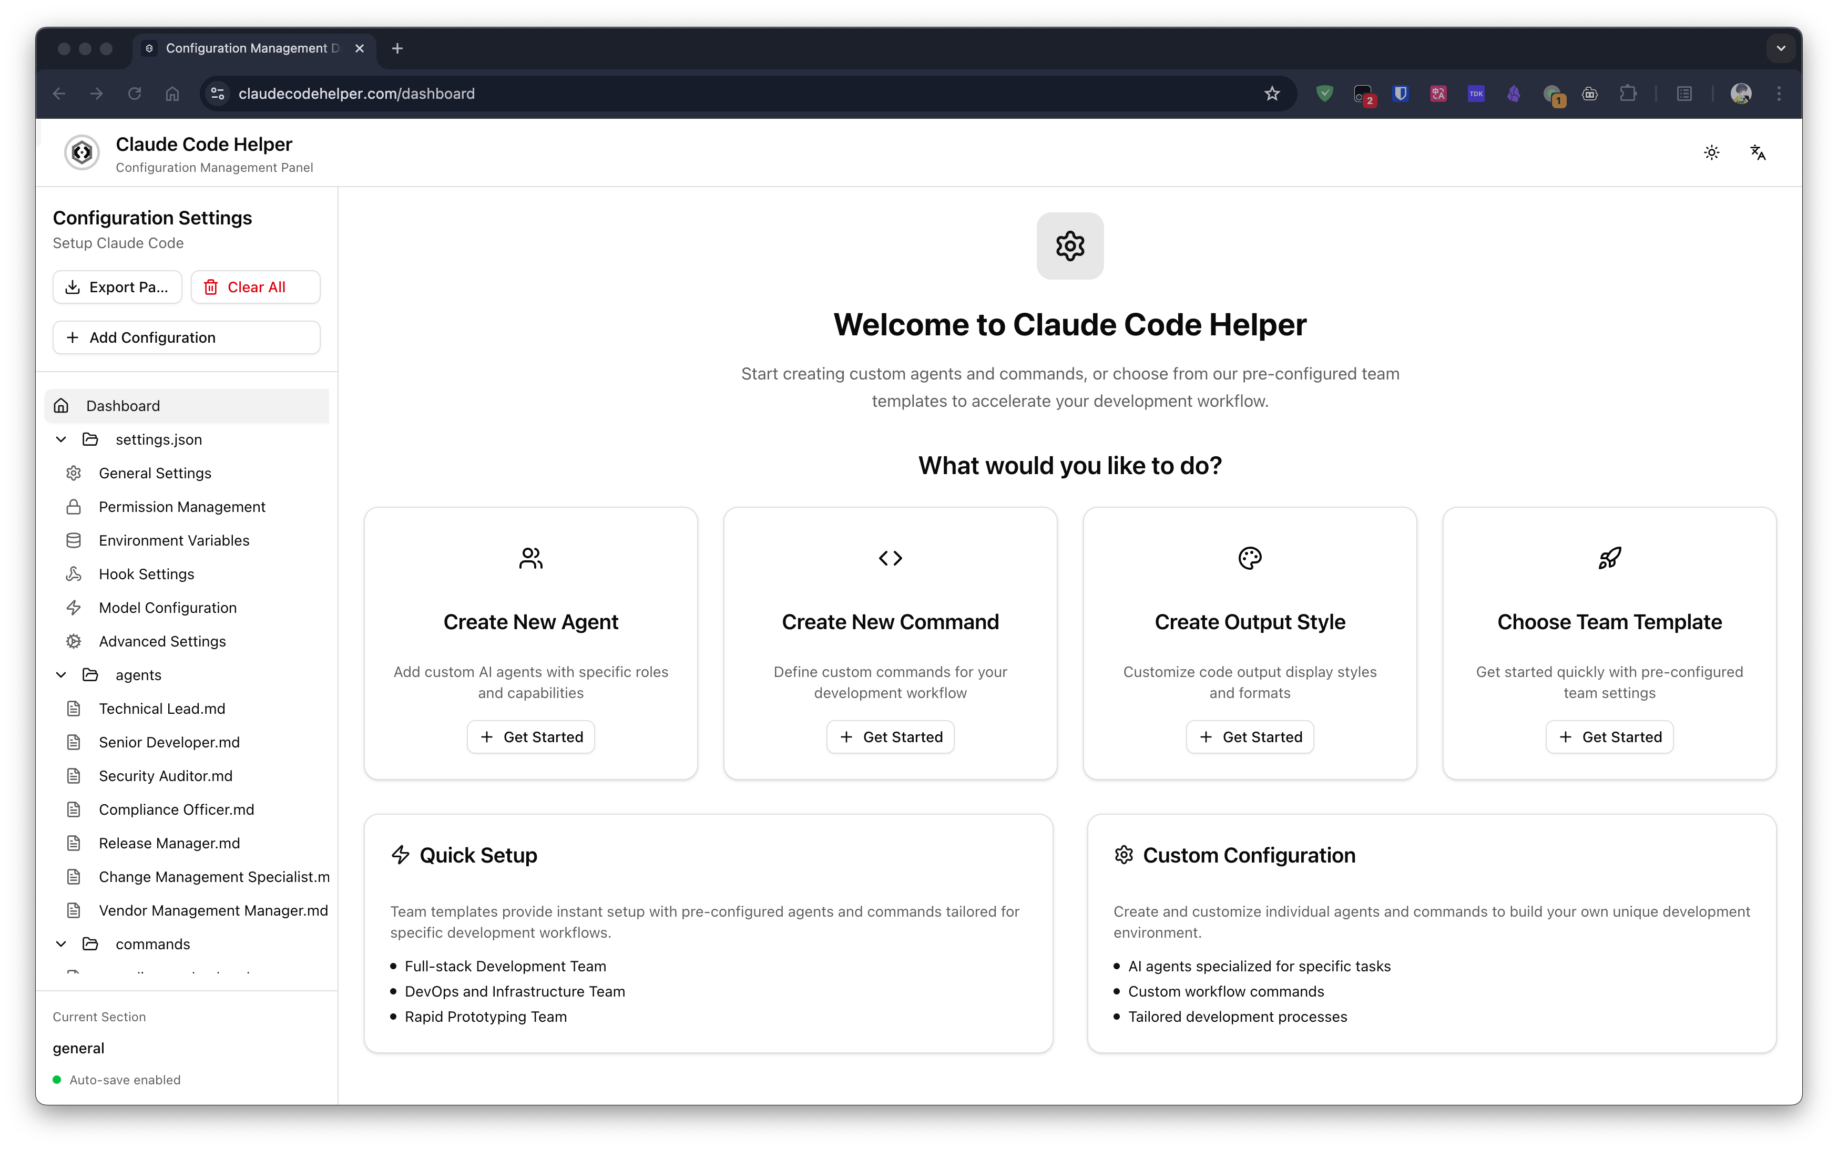Close the Configuration Management tab

(360, 49)
